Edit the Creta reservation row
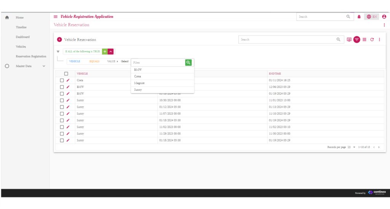The image size is (390, 209). pos(68,80)
